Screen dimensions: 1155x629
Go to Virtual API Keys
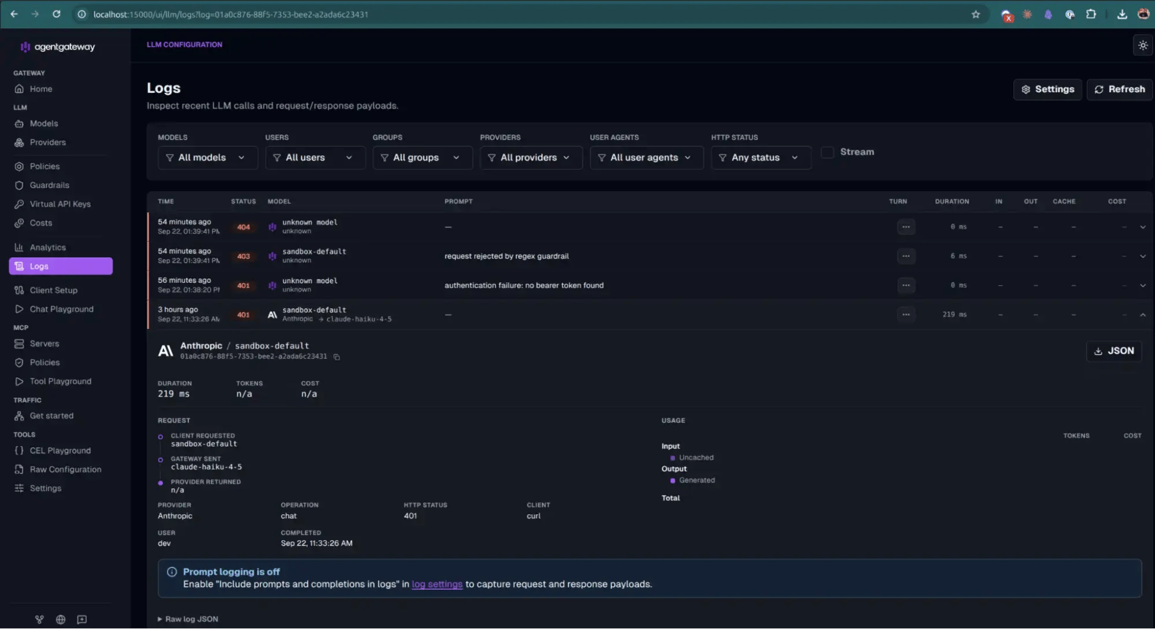click(x=61, y=204)
